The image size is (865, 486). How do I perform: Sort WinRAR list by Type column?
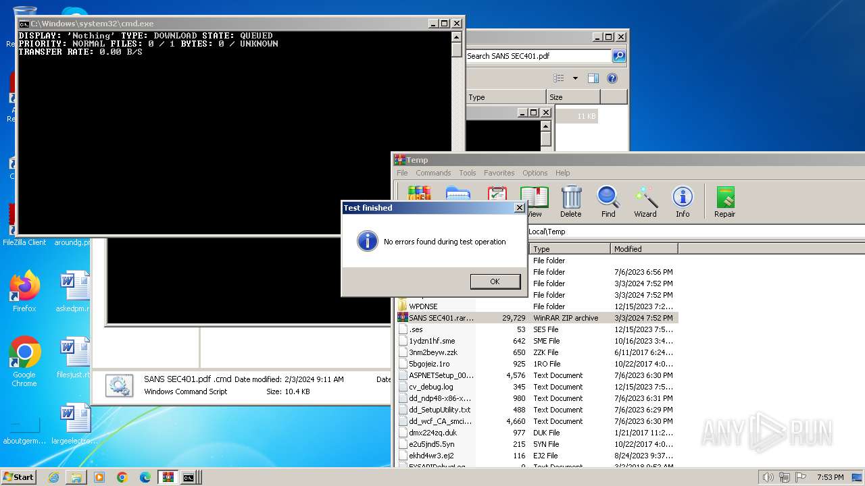(x=570, y=249)
